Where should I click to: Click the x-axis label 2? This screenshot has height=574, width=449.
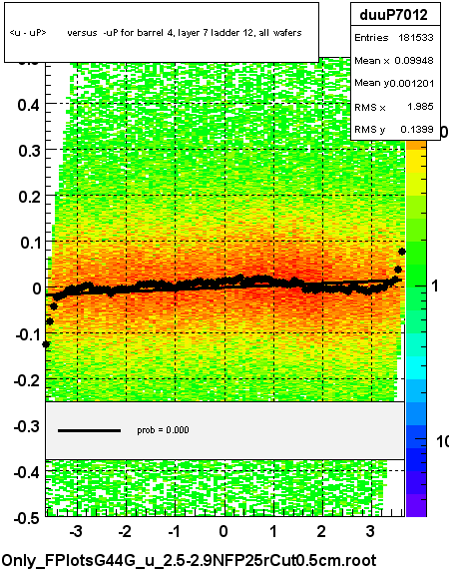click(x=321, y=531)
